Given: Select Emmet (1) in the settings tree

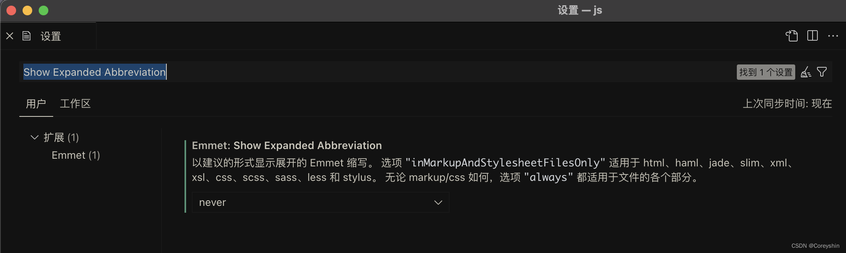Looking at the screenshot, I should click(76, 155).
